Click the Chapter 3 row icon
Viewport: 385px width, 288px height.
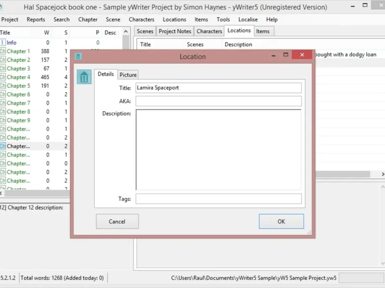[2, 69]
